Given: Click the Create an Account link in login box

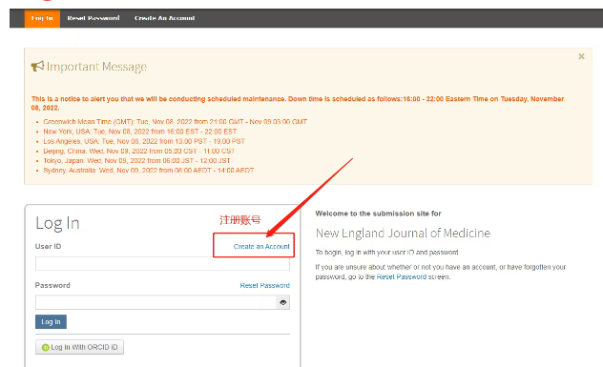Looking at the screenshot, I should (x=261, y=246).
